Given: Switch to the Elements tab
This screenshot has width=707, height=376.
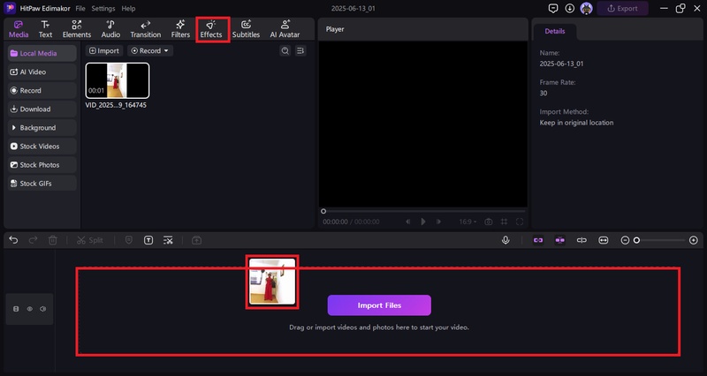Looking at the screenshot, I should point(77,29).
